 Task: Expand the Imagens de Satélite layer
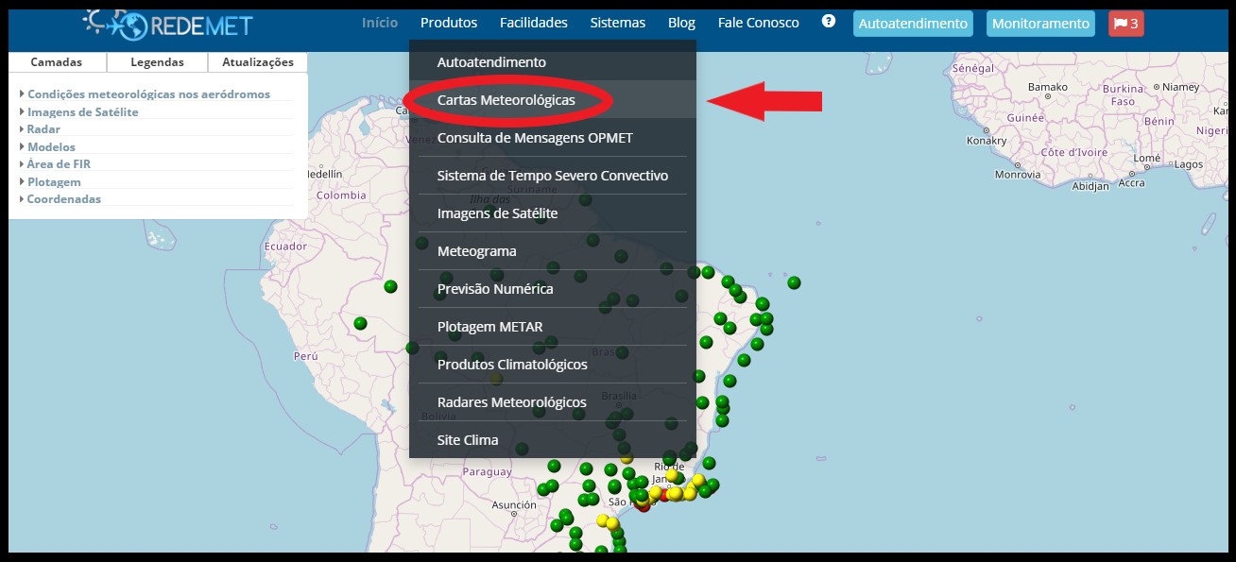click(x=82, y=112)
